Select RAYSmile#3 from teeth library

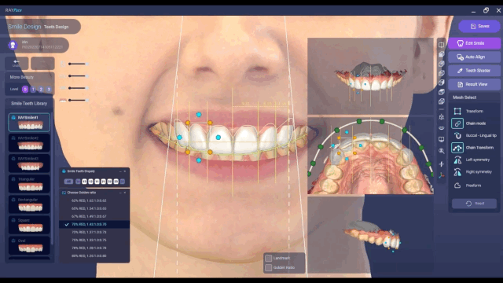(29, 164)
